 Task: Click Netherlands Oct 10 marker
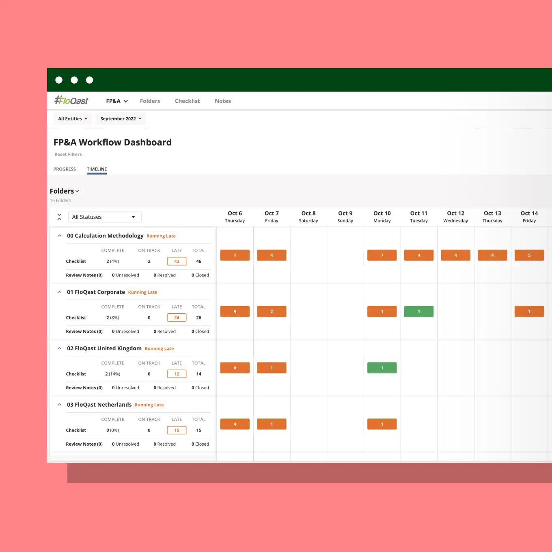pos(382,424)
